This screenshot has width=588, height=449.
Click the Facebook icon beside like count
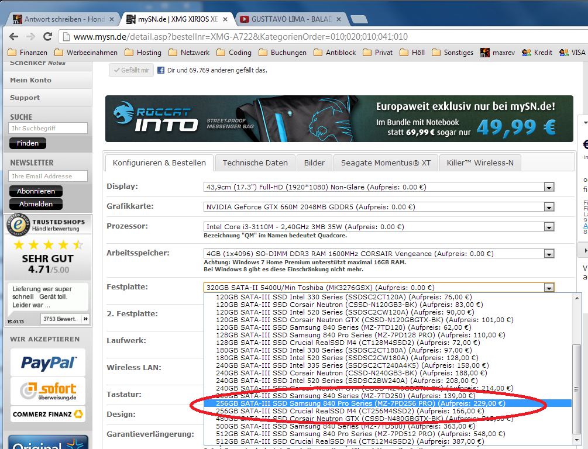[x=160, y=70]
